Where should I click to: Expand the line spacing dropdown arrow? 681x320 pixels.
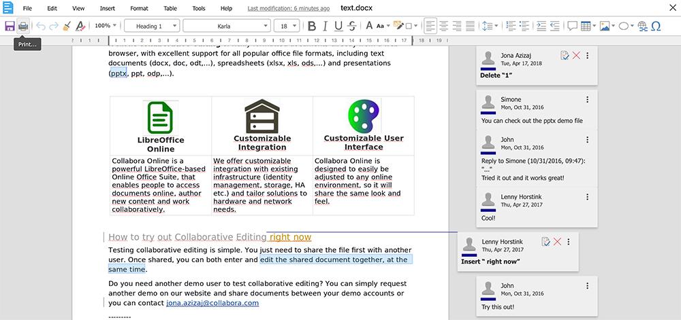[496, 26]
